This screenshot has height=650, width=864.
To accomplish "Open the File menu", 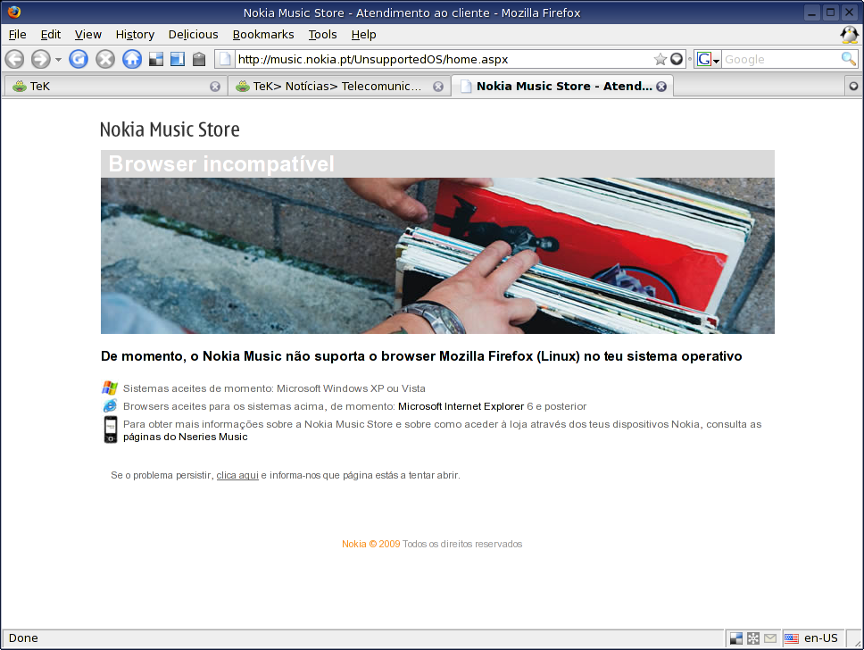I will pos(18,34).
